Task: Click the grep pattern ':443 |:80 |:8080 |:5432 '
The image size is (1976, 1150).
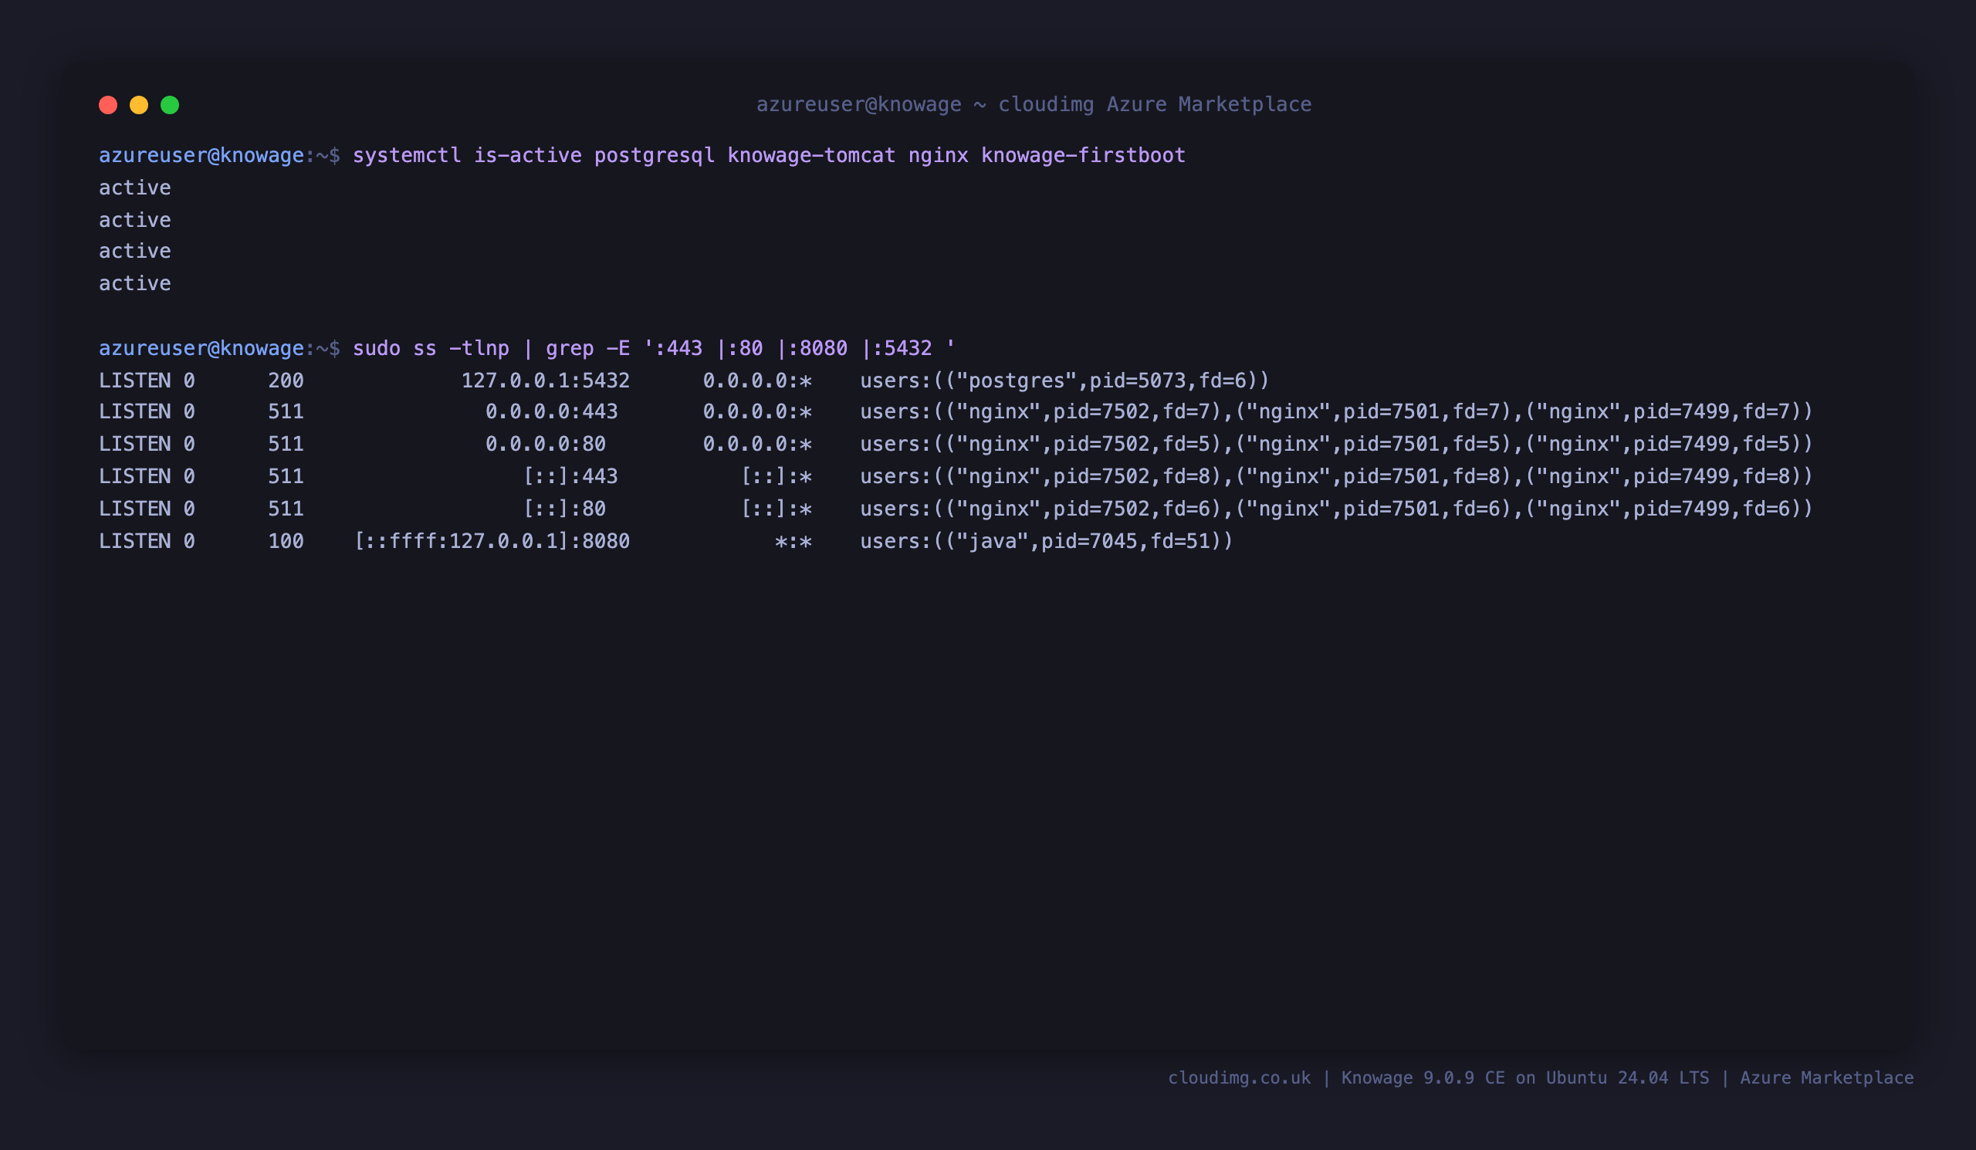Action: tap(799, 348)
